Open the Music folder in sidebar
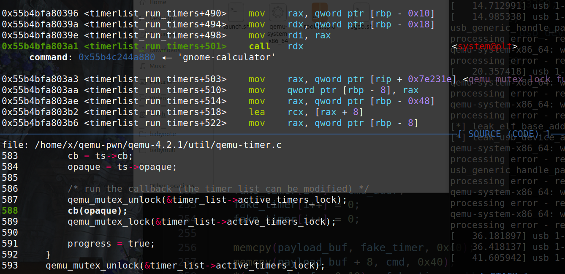Image resolution: width=565 pixels, height=274 pixels. point(157,66)
